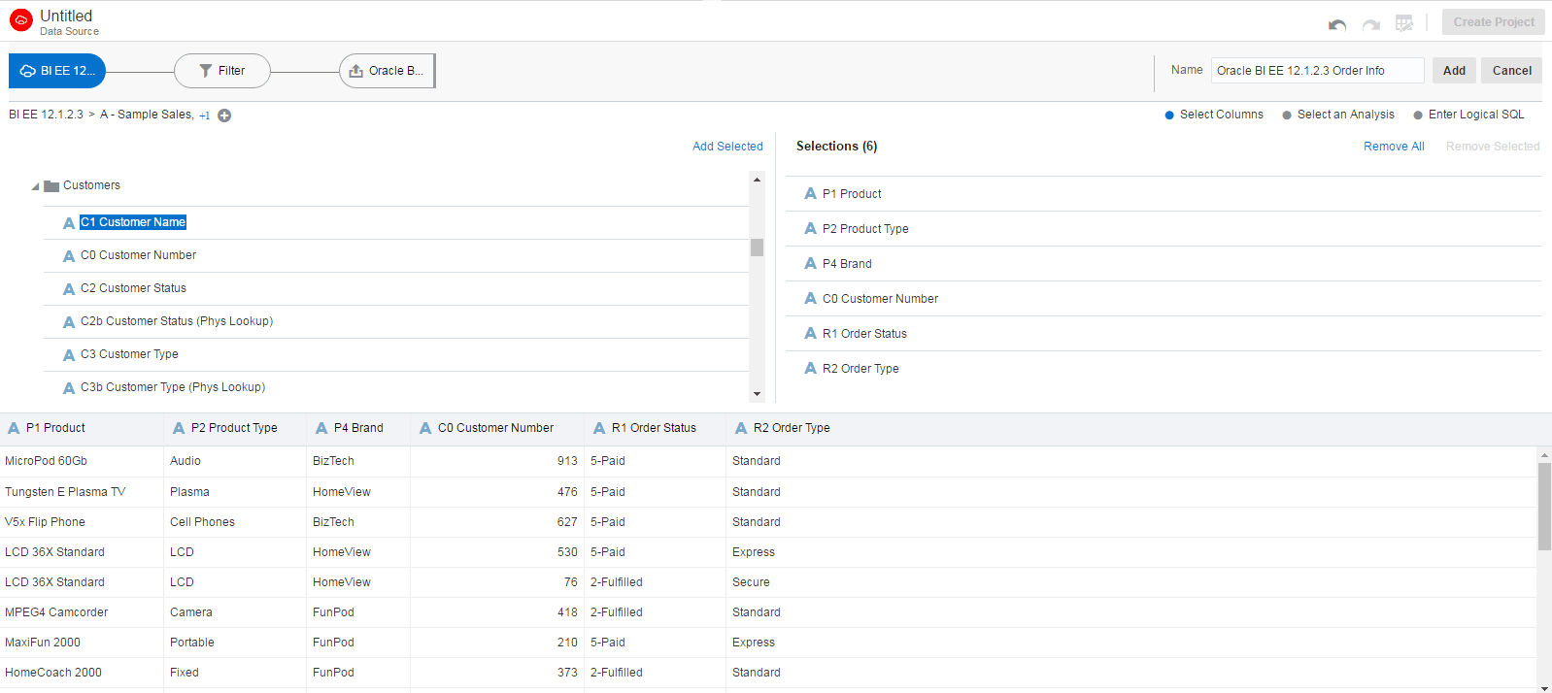Image resolution: width=1552 pixels, height=693 pixels.
Task: Click the Customers folder icon
Action: tap(51, 185)
